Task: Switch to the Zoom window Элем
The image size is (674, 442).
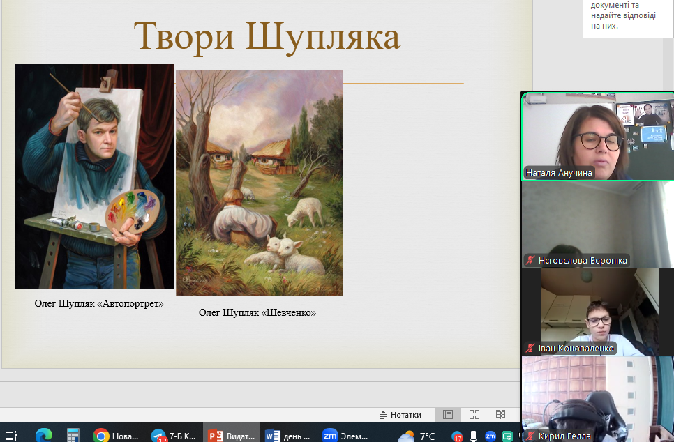Action: (345, 436)
